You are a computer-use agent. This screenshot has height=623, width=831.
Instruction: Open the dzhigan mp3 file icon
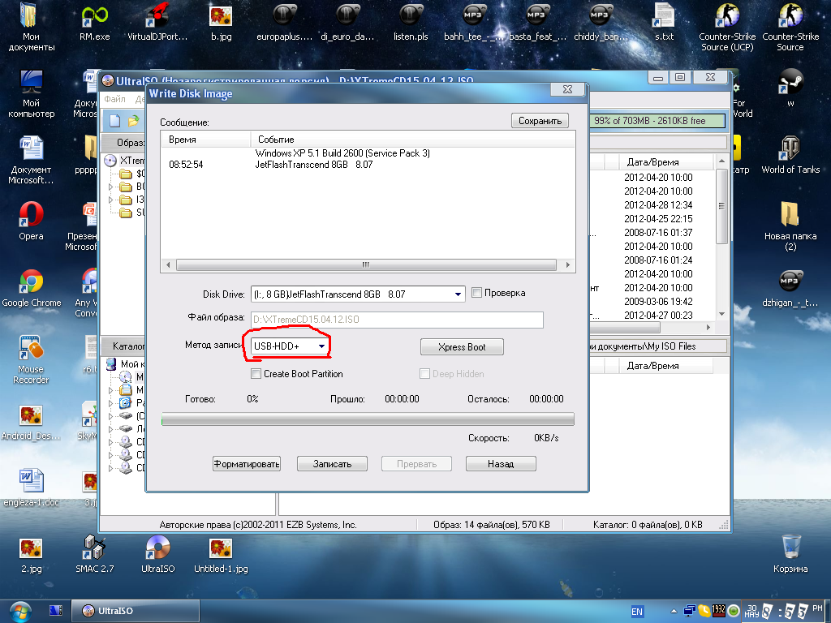point(790,288)
